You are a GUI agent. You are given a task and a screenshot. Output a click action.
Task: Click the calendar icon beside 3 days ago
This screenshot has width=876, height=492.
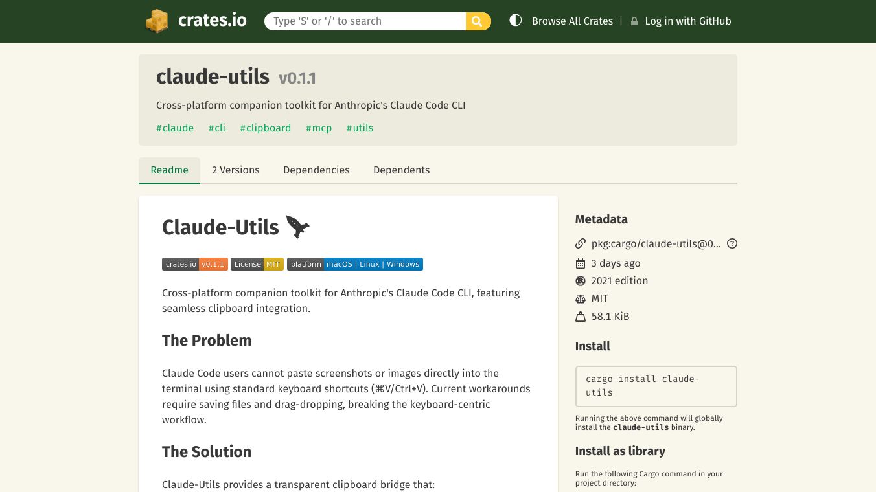coord(581,263)
